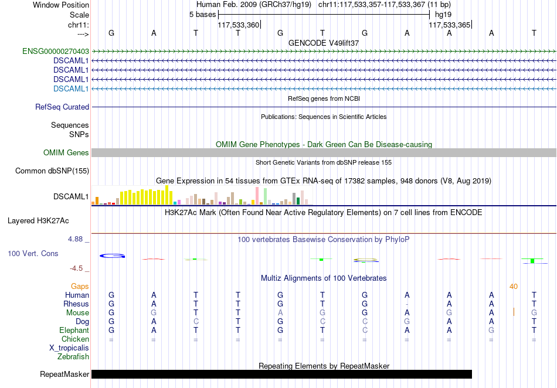Select the ENSG00000270403 gene label
This screenshot has width=557, height=388.
[x=56, y=51]
